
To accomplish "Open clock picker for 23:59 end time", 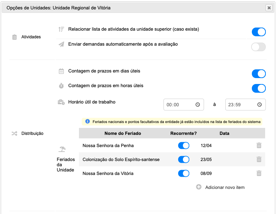I will 259,105.
